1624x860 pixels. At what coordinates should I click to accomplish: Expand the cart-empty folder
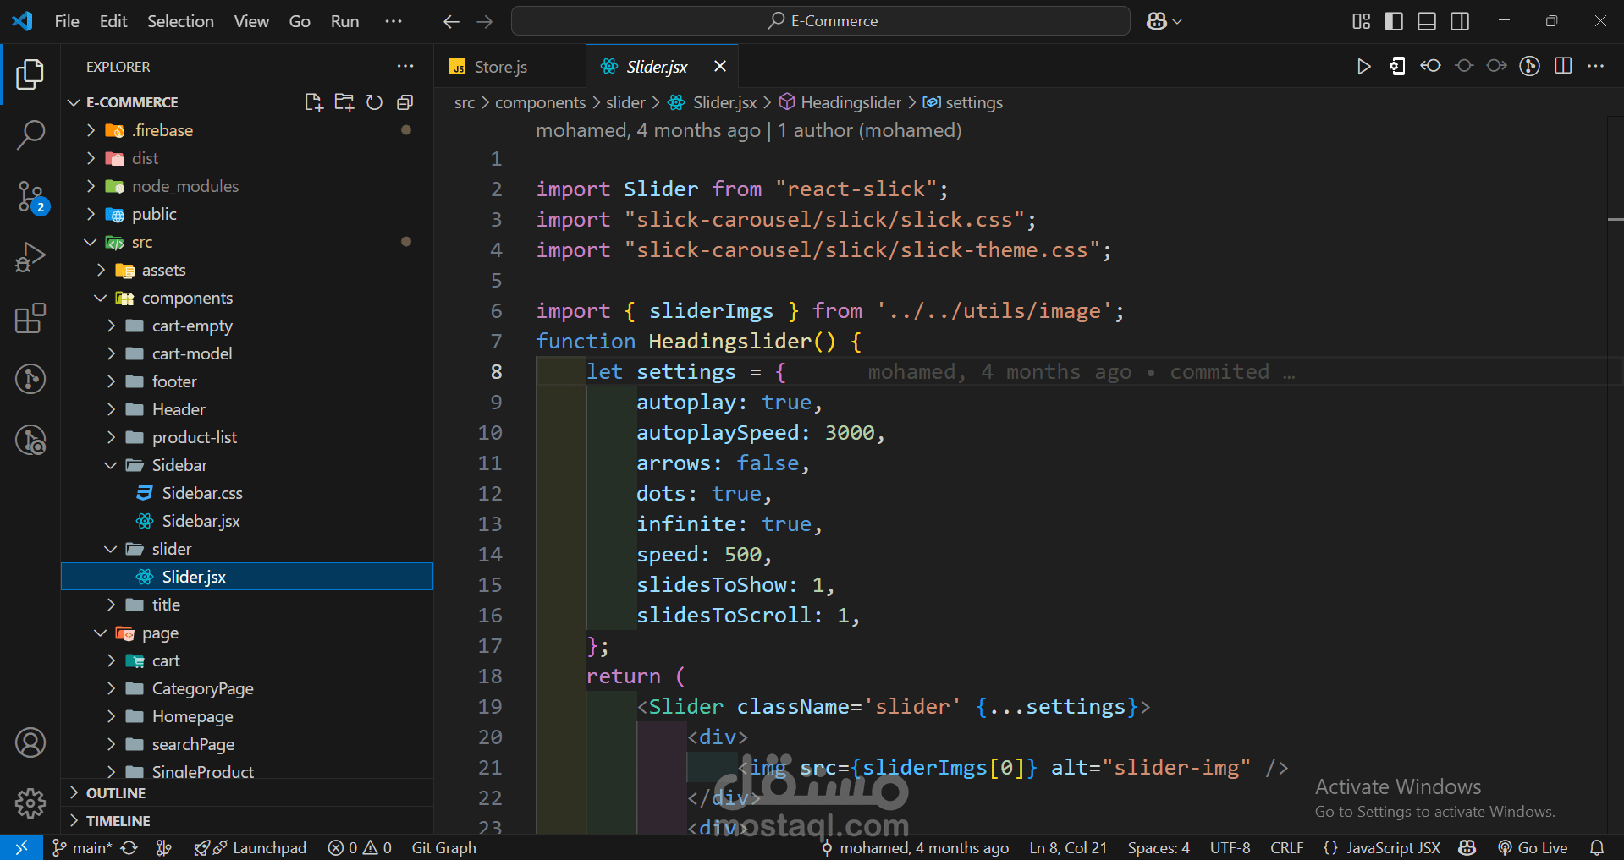[247, 326]
